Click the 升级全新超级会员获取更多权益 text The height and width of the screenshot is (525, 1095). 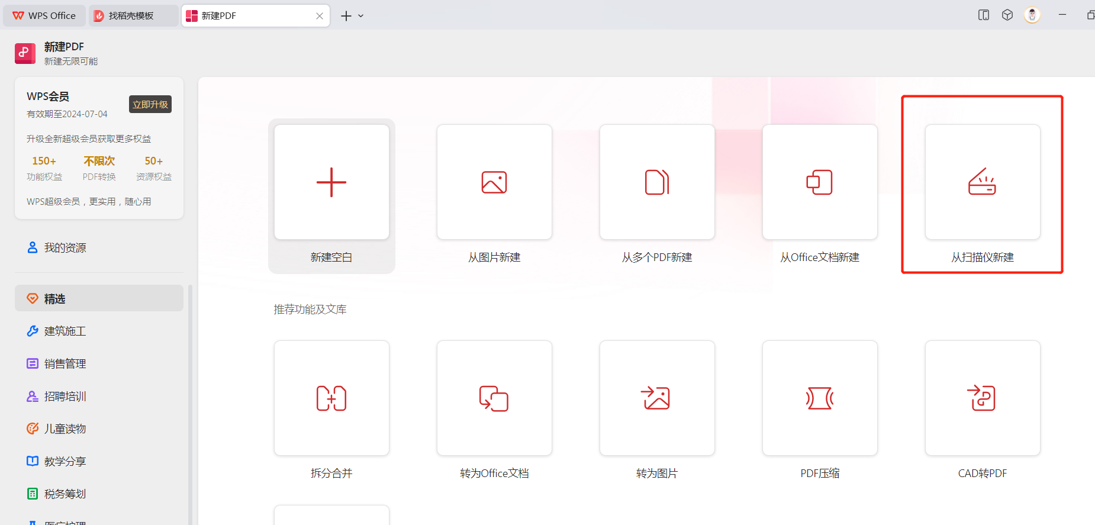(89, 139)
